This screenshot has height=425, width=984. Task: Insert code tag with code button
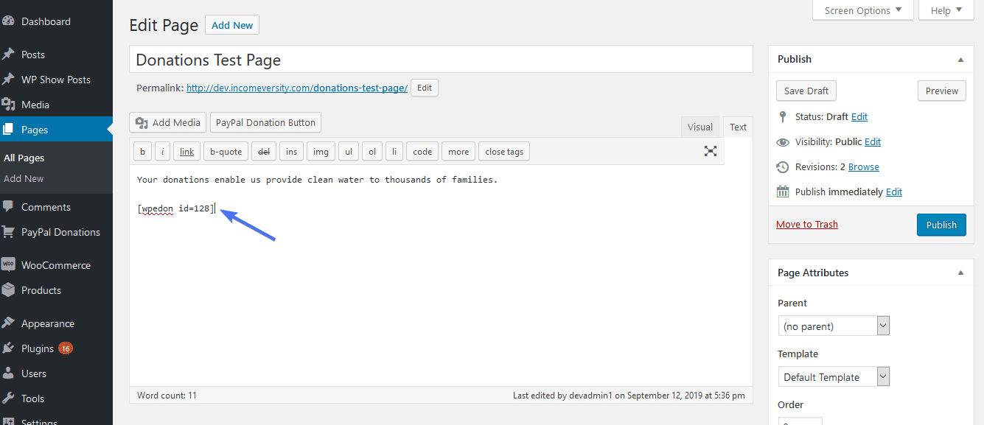422,152
